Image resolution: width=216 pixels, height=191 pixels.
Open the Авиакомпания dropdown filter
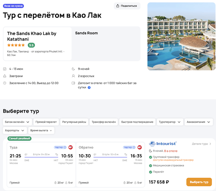[200, 122]
